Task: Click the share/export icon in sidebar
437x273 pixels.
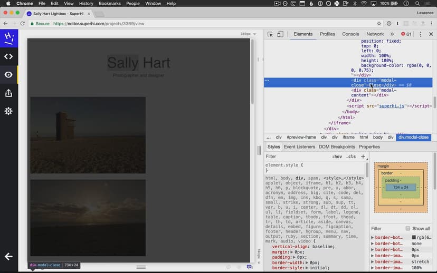Action: tap(8, 93)
